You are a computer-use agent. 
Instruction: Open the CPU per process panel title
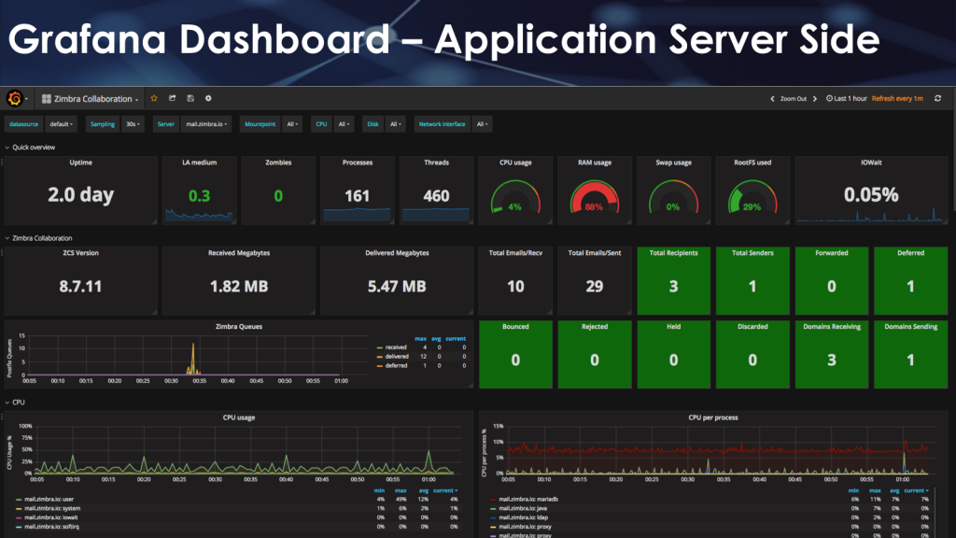712,418
